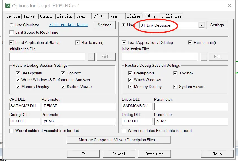
Task: Toggle simulator Run to main() checkbox
Action: coord(77,42)
